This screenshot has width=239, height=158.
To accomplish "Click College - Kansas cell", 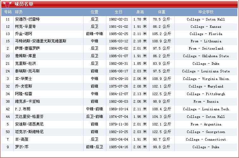I will pyautogui.click(x=206, y=27).
